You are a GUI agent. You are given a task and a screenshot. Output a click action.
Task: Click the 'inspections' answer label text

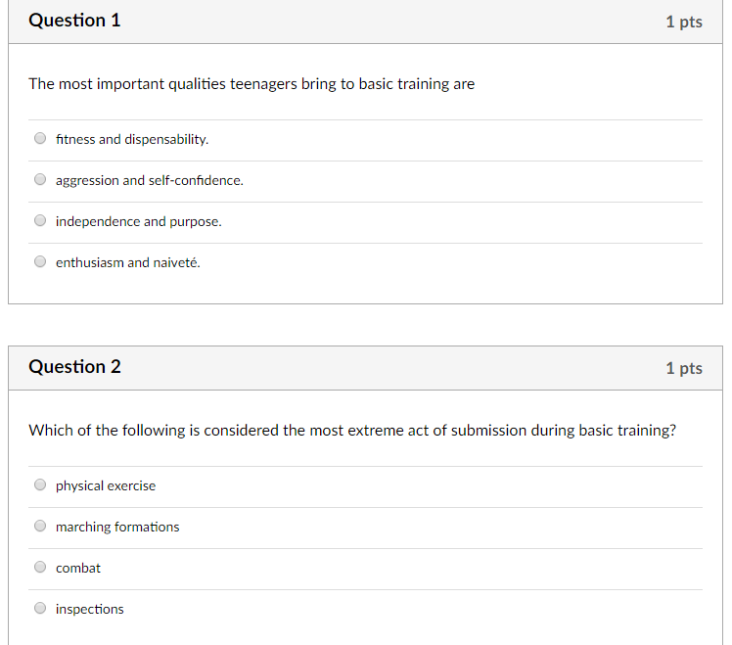(x=90, y=610)
